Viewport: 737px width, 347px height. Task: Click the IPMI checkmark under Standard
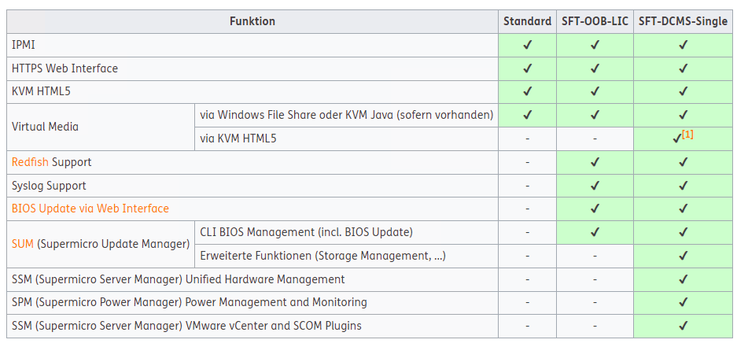[527, 45]
